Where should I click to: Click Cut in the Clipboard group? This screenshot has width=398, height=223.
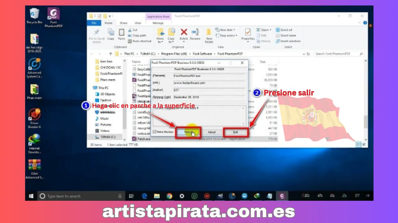click(x=133, y=30)
